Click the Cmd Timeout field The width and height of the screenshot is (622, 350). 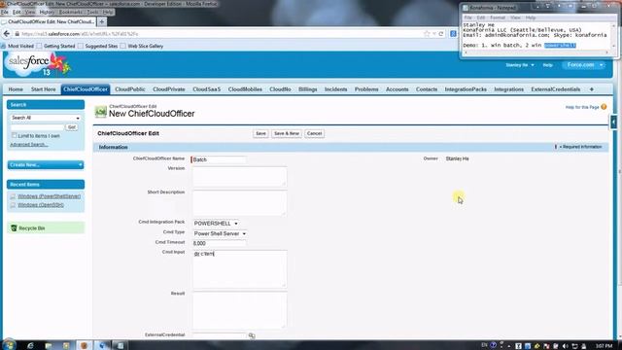pos(219,243)
